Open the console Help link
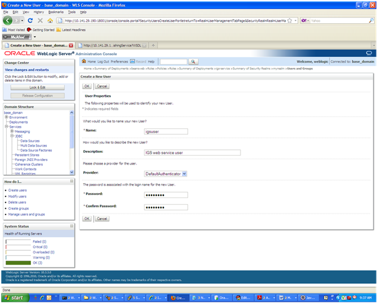The height and width of the screenshot is (303, 377). click(x=151, y=61)
